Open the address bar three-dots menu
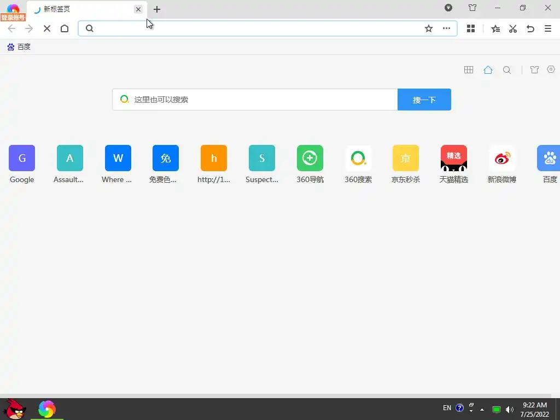 pyautogui.click(x=446, y=28)
